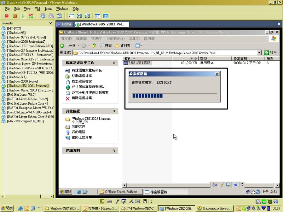
Task: Click the Favorites horizontal scrollbar
Action: [x=27, y=196]
